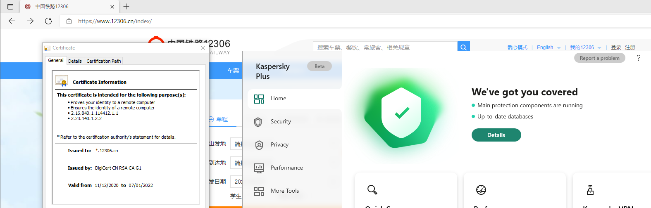Image resolution: width=651 pixels, height=208 pixels.
Task: Click Report a problem button
Action: tap(599, 58)
